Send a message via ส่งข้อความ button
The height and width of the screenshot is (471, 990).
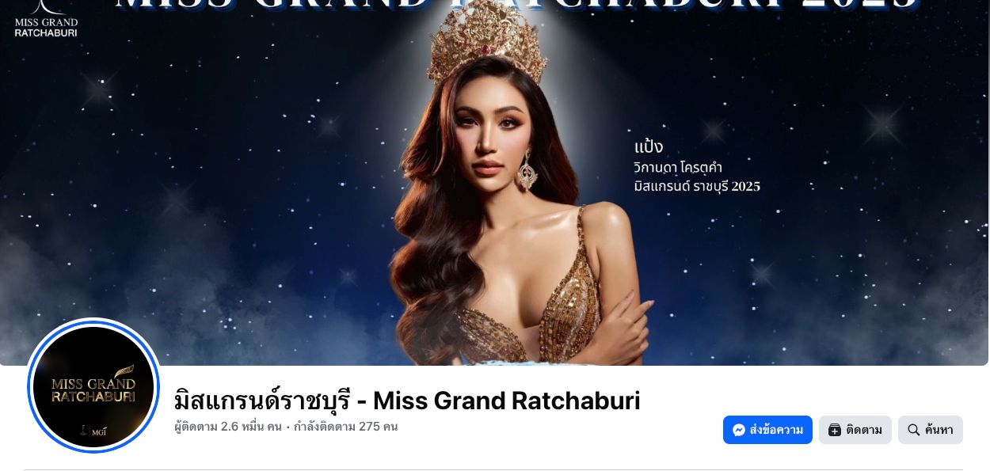[767, 430]
